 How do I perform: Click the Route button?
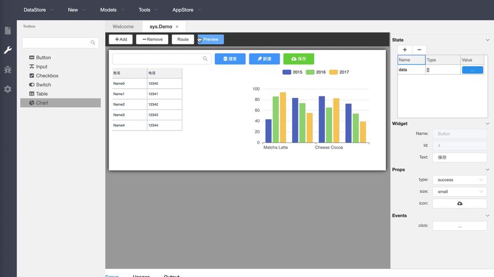183,39
